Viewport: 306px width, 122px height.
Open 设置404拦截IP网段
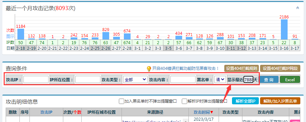280,69
